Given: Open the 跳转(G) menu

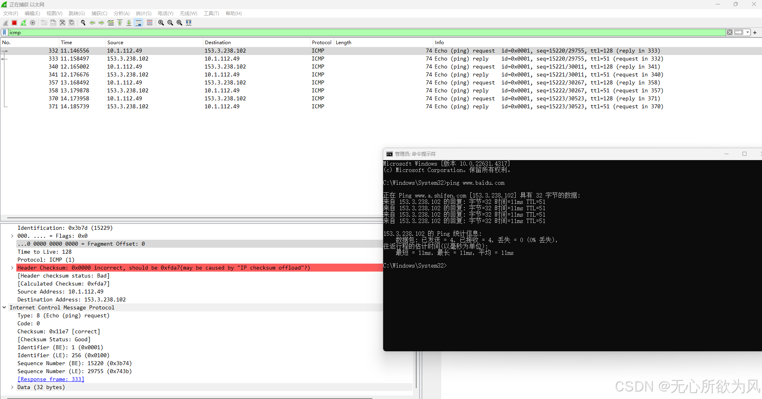Looking at the screenshot, I should tap(77, 14).
